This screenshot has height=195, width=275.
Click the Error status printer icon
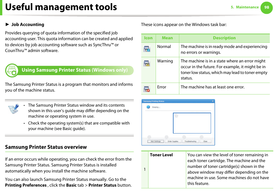point(147,89)
